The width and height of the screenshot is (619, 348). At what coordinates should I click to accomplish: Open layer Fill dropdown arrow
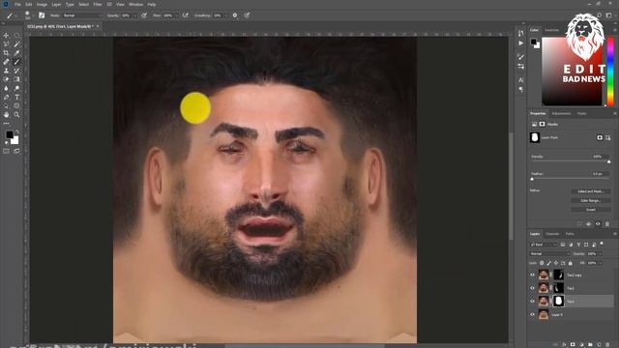601,263
